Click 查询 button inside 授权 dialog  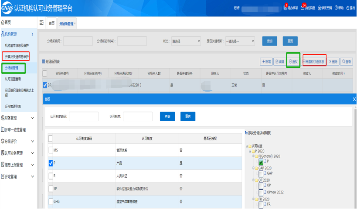pyautogui.click(x=167, y=116)
